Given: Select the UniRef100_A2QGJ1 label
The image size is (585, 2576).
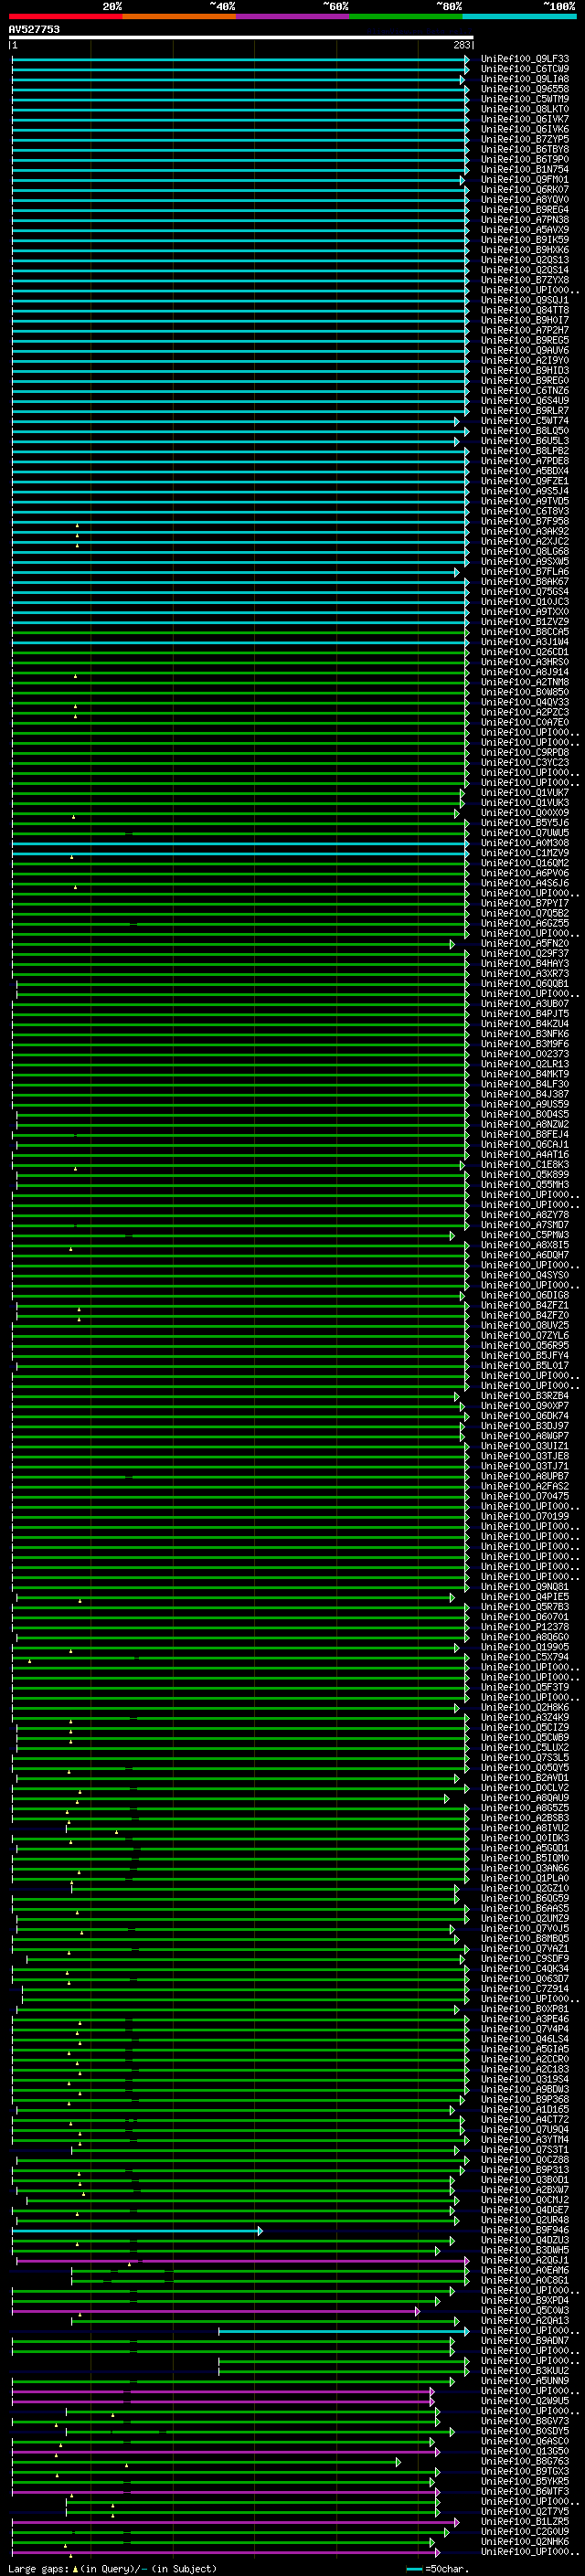Looking at the screenshot, I should pyautogui.click(x=525, y=2260).
